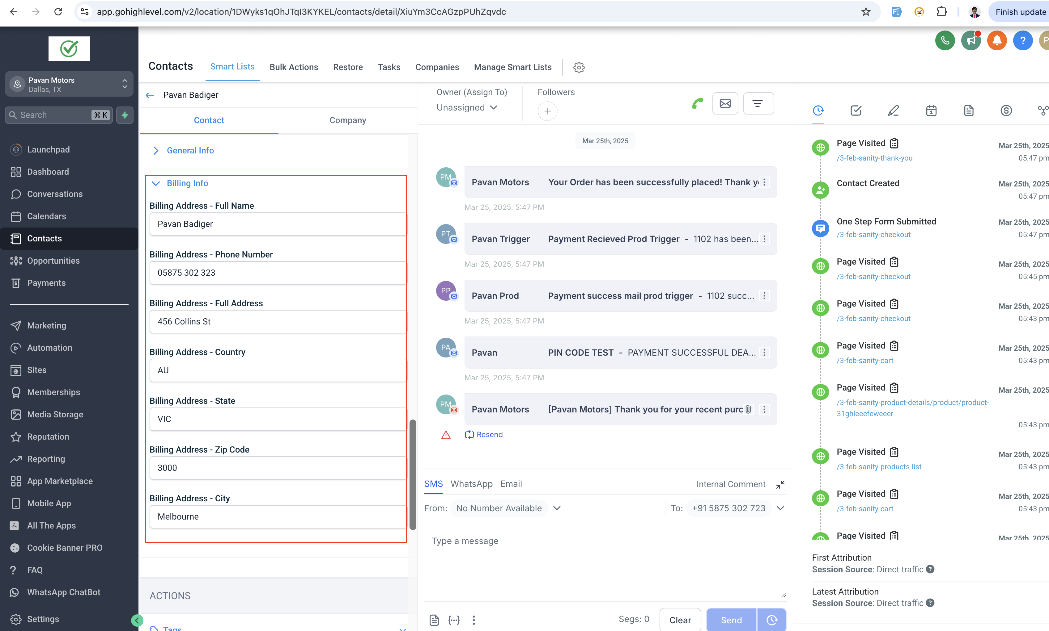Expand the Tags section chevron
Image resolution: width=1049 pixels, height=631 pixels.
pyautogui.click(x=403, y=629)
